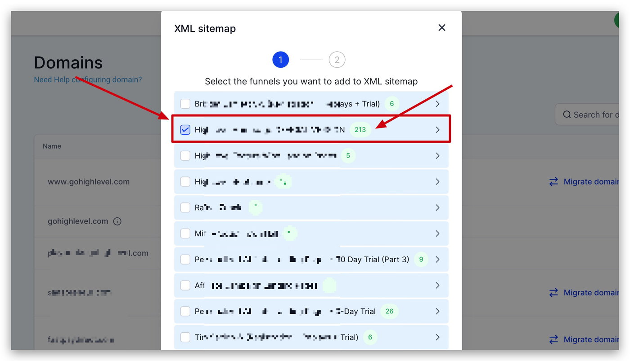Click the green 26 badge

click(x=389, y=311)
